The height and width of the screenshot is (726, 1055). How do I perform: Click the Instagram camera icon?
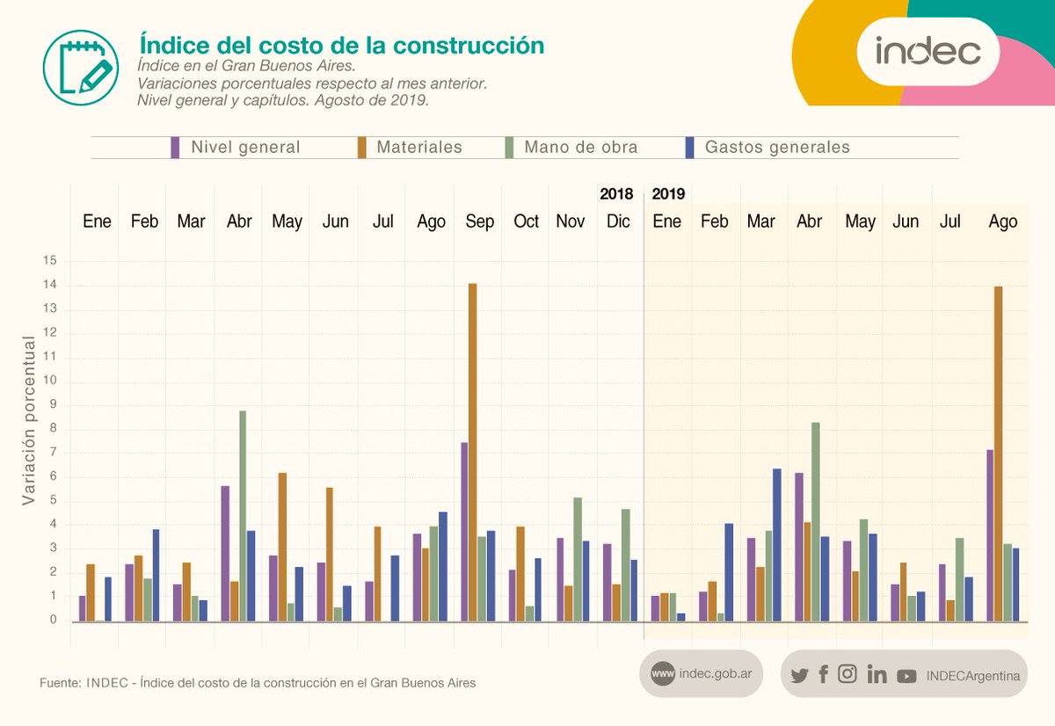[x=848, y=674]
